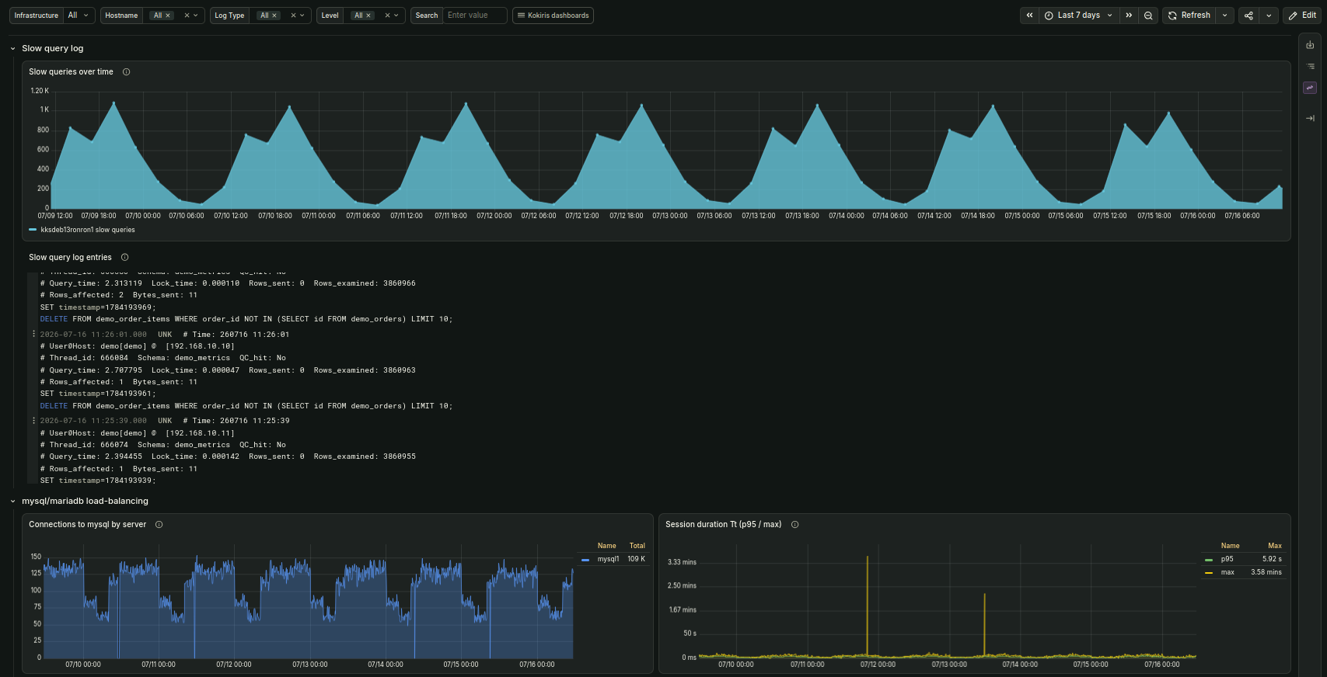This screenshot has height=677, width=1327.
Task: Open the Slow query log entries panel title
Action: [x=70, y=258]
